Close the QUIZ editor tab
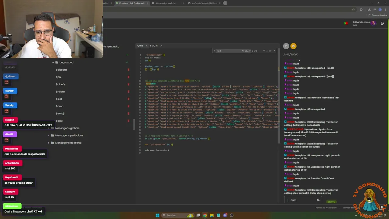The image size is (389, 219). pyautogui.click(x=146, y=46)
